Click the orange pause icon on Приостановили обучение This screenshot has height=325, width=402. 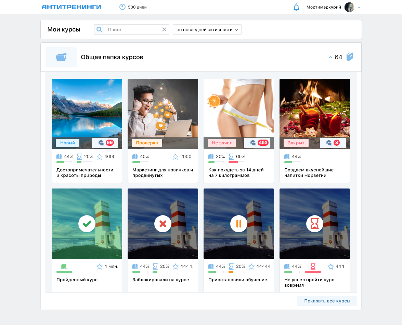coord(239,224)
